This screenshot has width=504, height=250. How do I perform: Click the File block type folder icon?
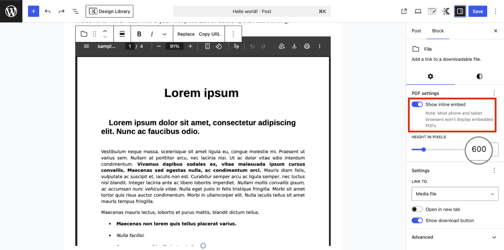84,34
